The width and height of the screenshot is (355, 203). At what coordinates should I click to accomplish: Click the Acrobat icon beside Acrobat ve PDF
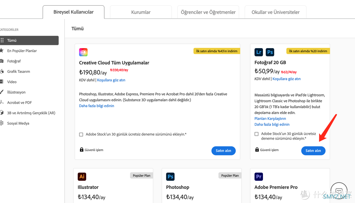coord(2,102)
